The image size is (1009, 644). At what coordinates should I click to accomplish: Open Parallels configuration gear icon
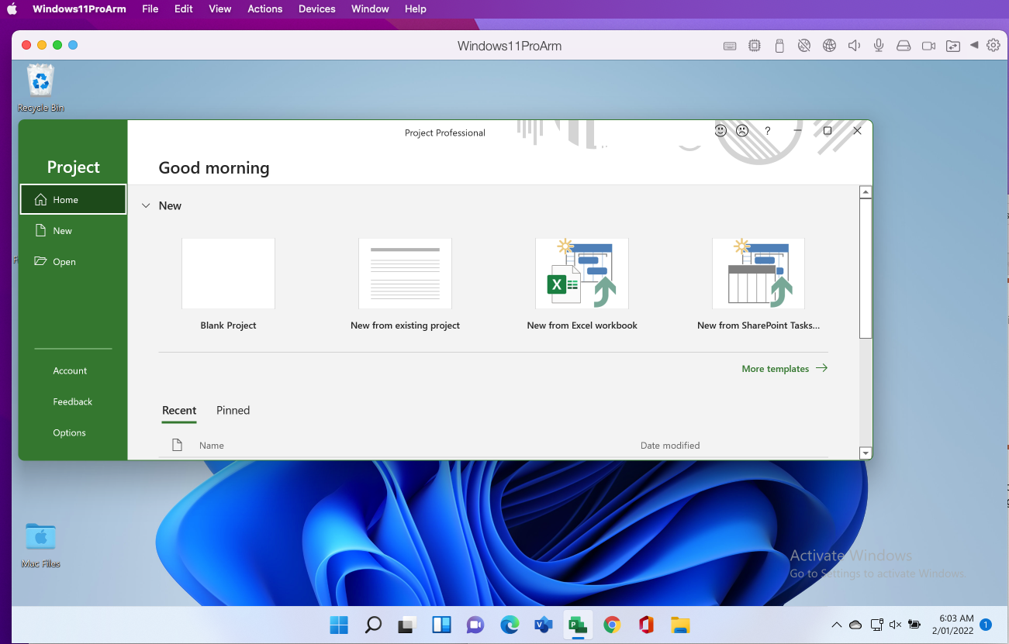pos(993,46)
